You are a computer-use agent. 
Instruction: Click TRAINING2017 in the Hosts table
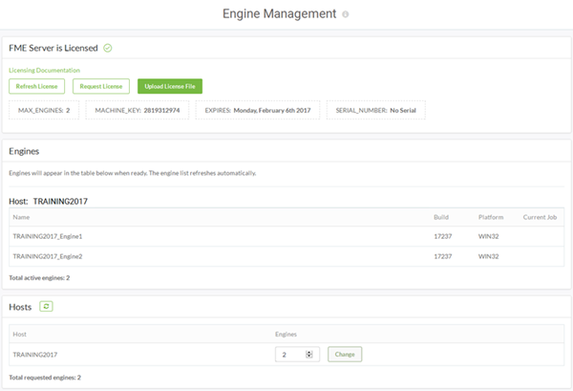35,355
